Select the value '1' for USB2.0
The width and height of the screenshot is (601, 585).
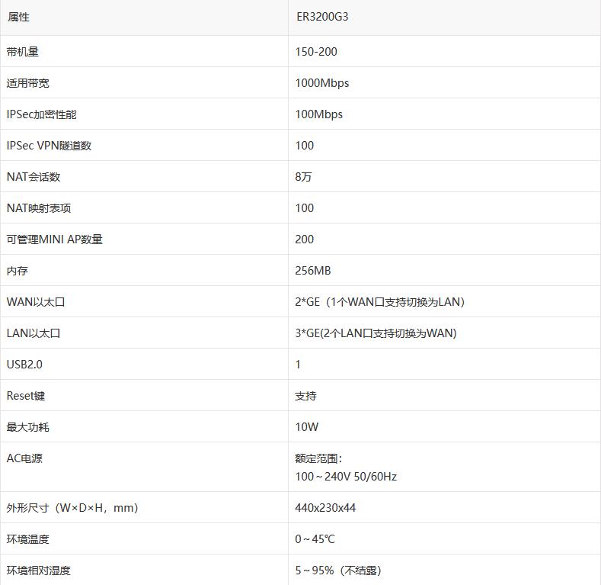298,365
